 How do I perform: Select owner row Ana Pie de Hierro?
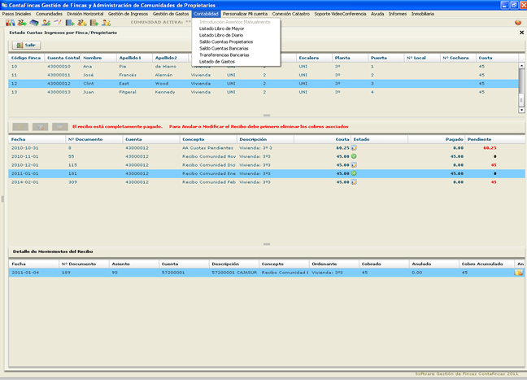[263, 67]
